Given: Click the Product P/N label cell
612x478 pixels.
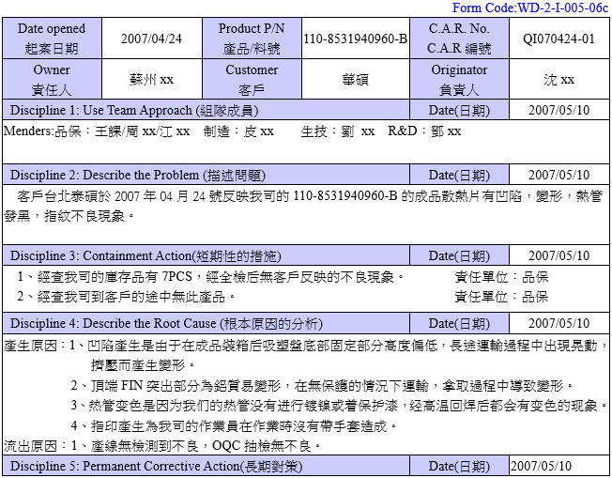Looking at the screenshot, I should (252, 39).
